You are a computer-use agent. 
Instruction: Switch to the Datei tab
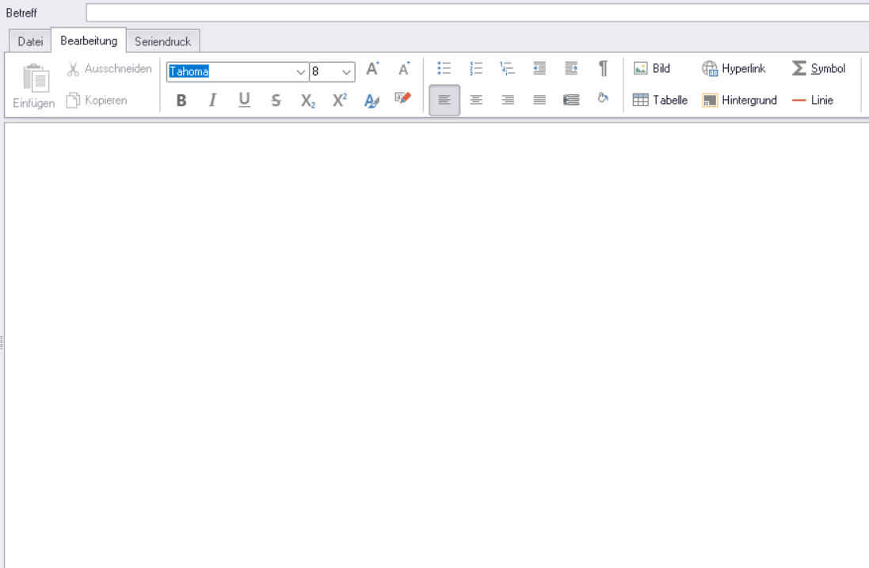tap(30, 41)
